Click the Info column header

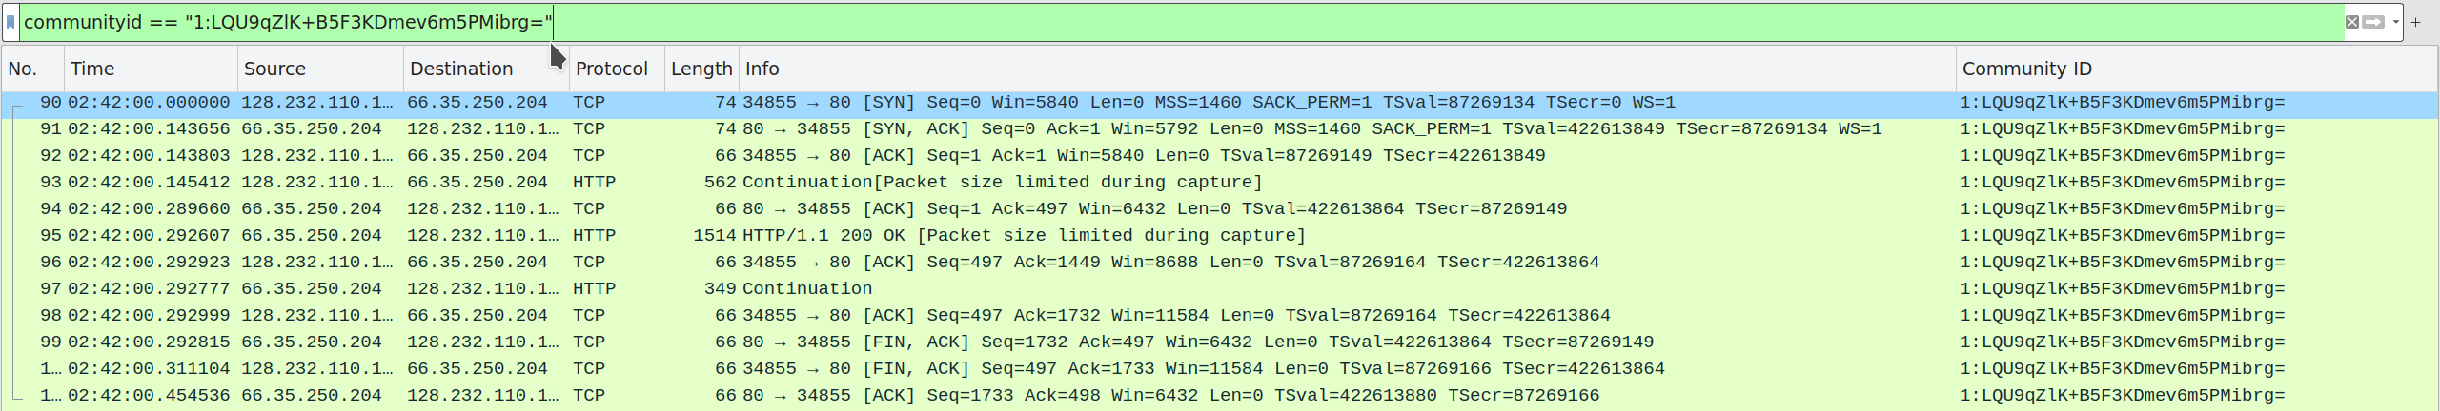coord(1348,68)
